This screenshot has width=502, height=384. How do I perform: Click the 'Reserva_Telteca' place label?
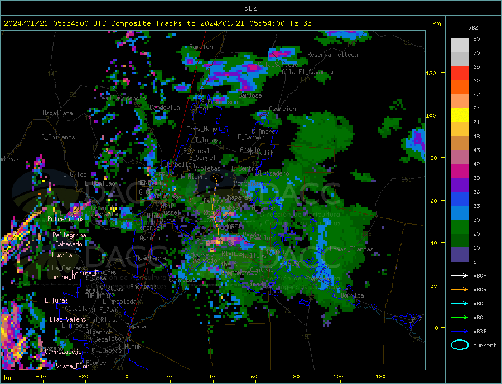(x=332, y=55)
